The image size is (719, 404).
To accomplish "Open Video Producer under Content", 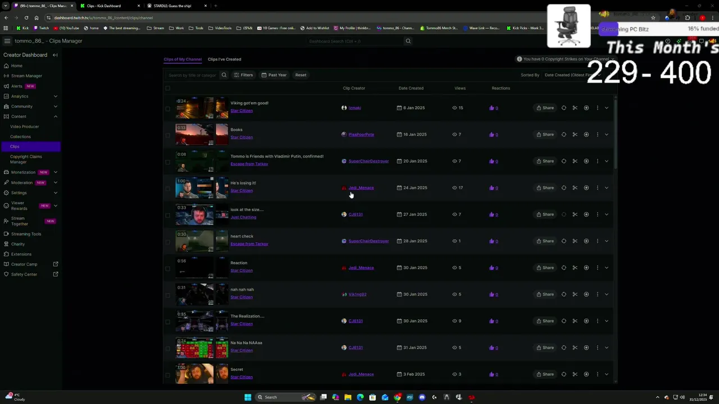I will click(x=25, y=127).
